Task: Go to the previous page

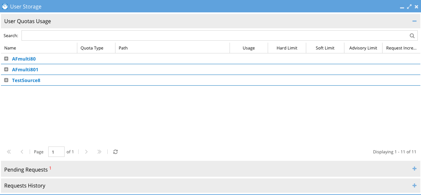Action: tap(22, 152)
